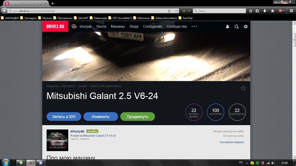The height and width of the screenshot is (166, 296).
Task: Open the search engine selector icon
Action: [x=184, y=11]
